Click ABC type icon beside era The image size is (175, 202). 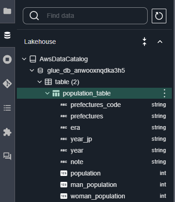[x=64, y=128]
